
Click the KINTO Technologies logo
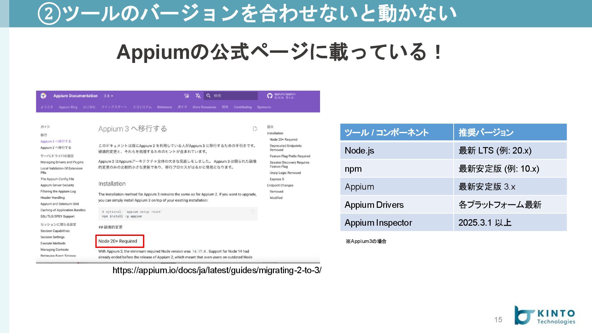coord(545,315)
